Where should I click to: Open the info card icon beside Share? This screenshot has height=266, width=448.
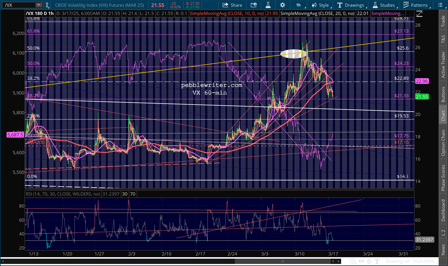coord(254,5)
